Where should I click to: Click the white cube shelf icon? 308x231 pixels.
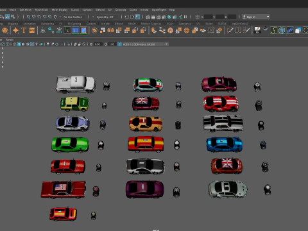[298, 30]
